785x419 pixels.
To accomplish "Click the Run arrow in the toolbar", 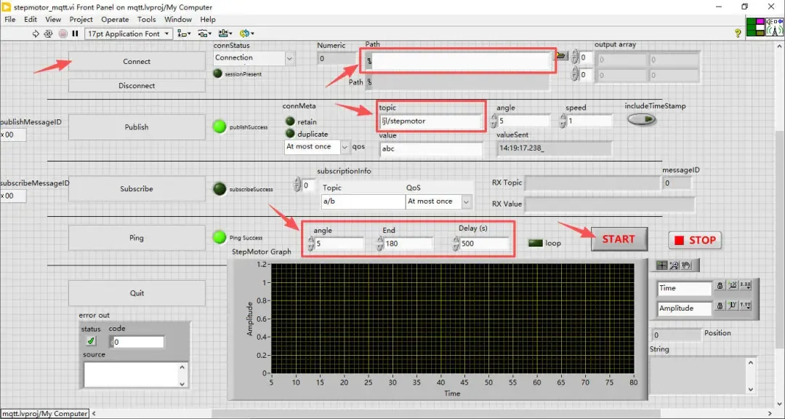I will point(36,33).
